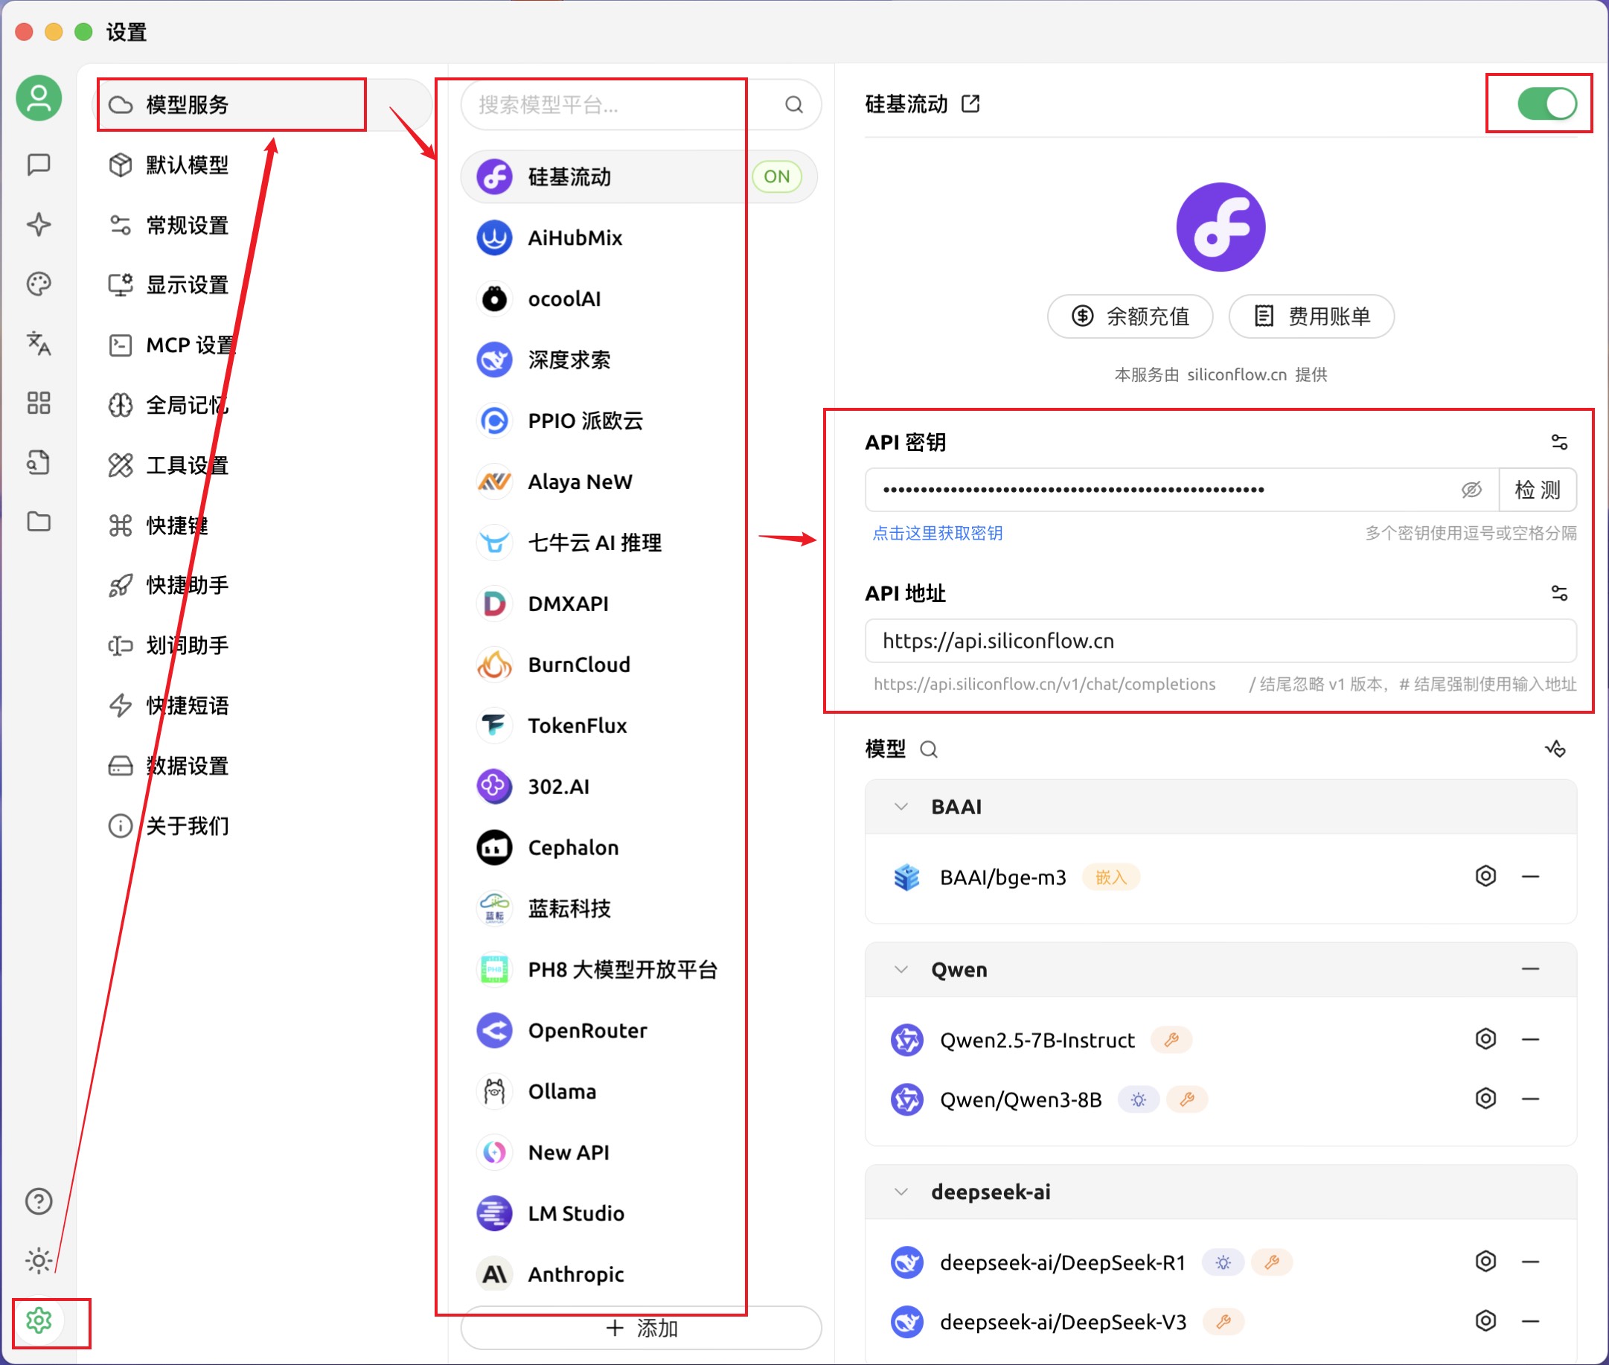This screenshot has height=1365, width=1609.
Task: Switch theme with the sun icon
Action: (39, 1261)
